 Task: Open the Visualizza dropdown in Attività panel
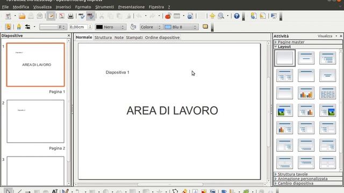327,36
